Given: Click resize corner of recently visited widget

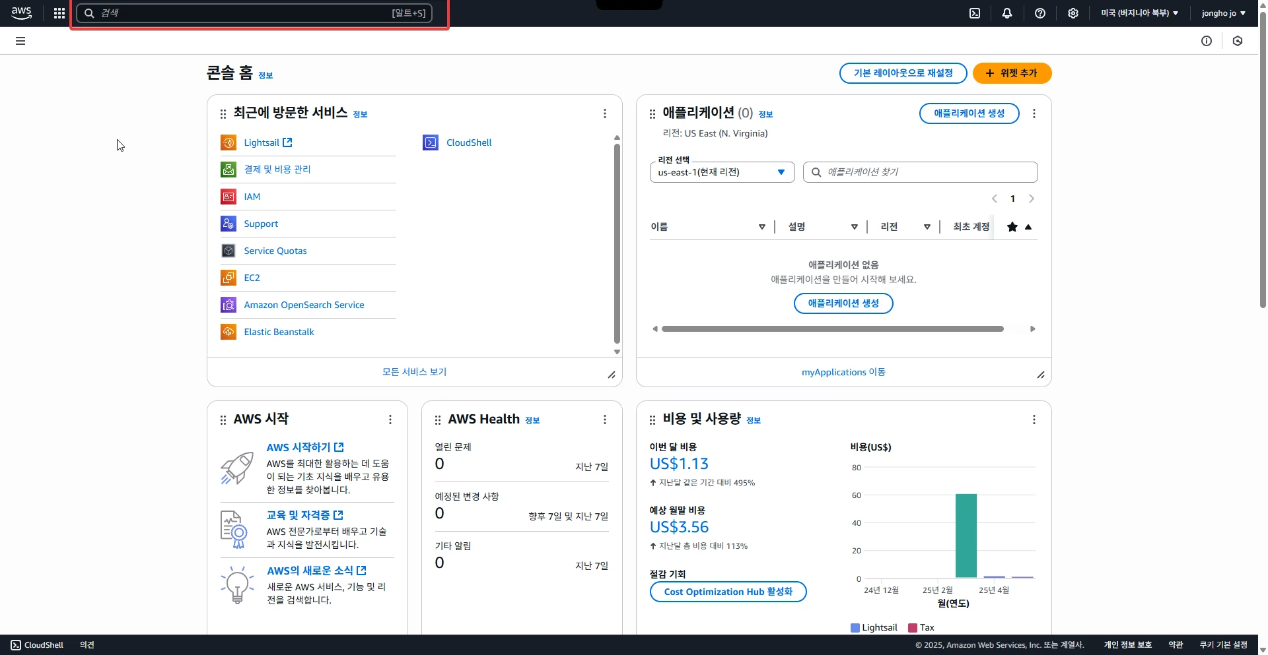Looking at the screenshot, I should 612,375.
